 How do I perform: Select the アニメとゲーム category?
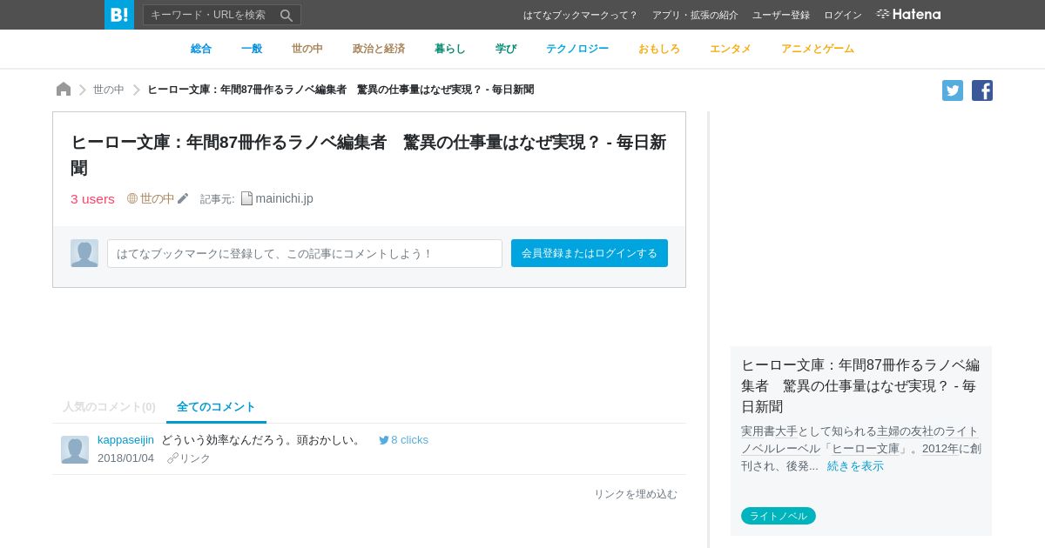pos(818,49)
